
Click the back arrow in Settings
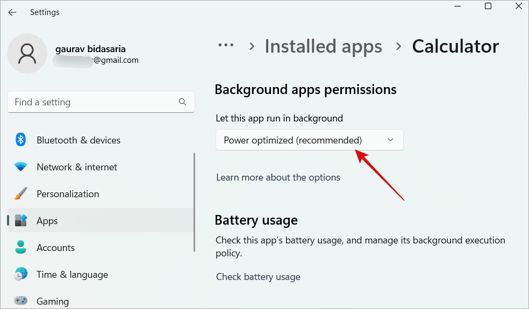point(12,12)
